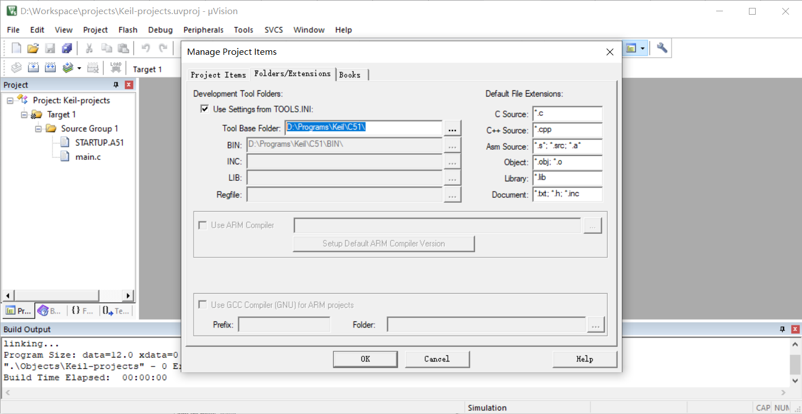Viewport: 802px width, 414px height.
Task: Click the Document extension field
Action: pyautogui.click(x=567, y=194)
